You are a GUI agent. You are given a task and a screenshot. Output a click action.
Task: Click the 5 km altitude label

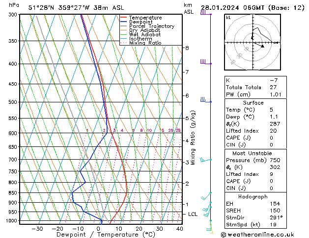[x=187, y=119]
